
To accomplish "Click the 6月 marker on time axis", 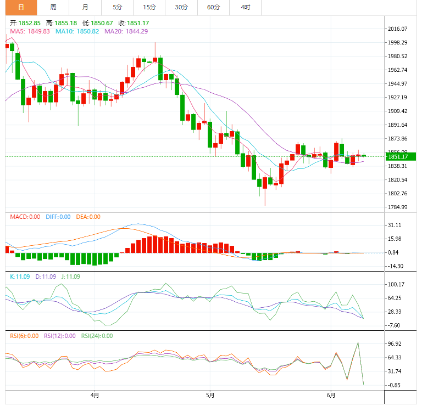I will pos(330,394).
